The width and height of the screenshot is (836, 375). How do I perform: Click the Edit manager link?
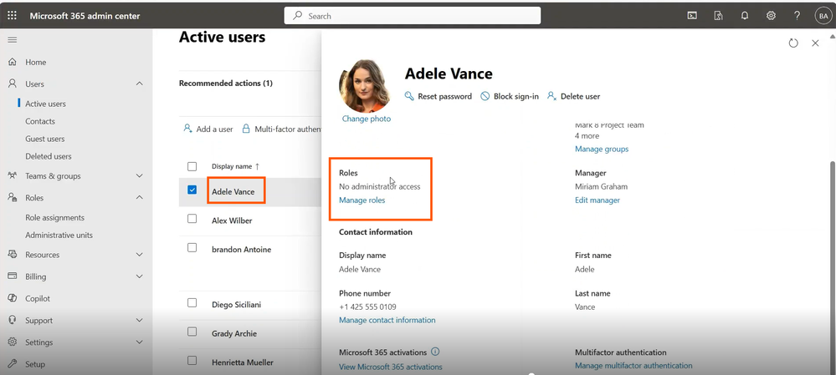598,200
